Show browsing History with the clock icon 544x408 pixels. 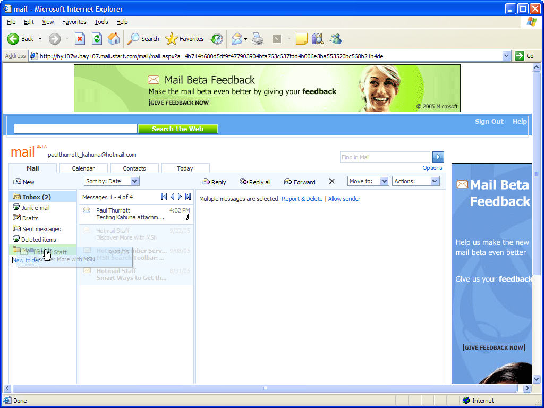point(217,39)
